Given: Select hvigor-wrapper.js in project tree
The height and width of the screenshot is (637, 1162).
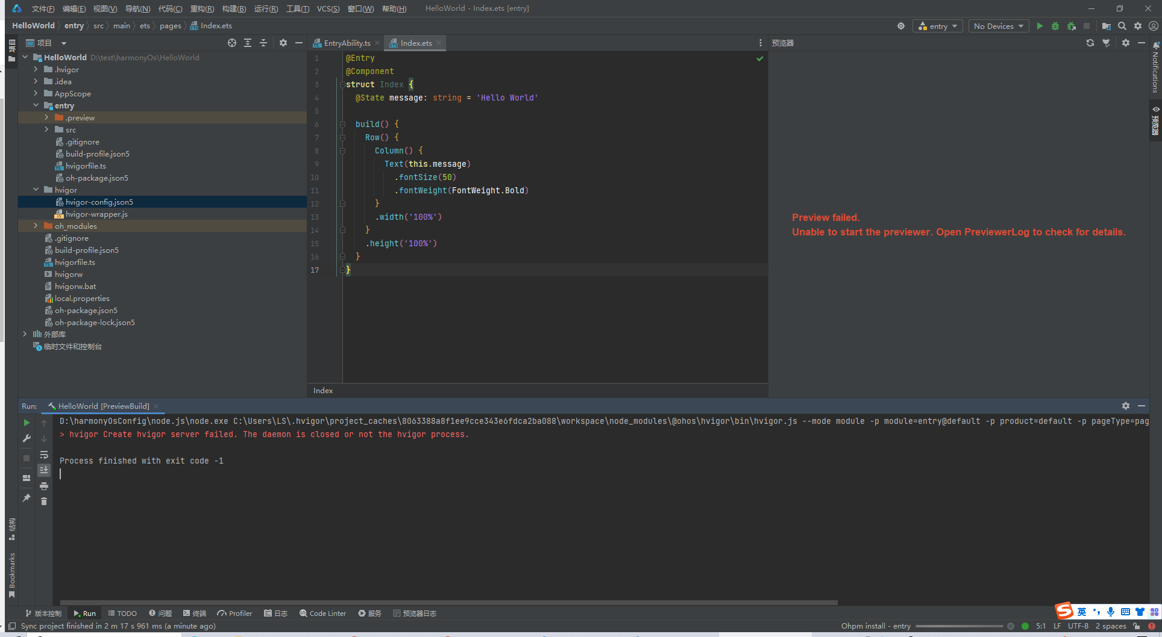Looking at the screenshot, I should [x=96, y=214].
